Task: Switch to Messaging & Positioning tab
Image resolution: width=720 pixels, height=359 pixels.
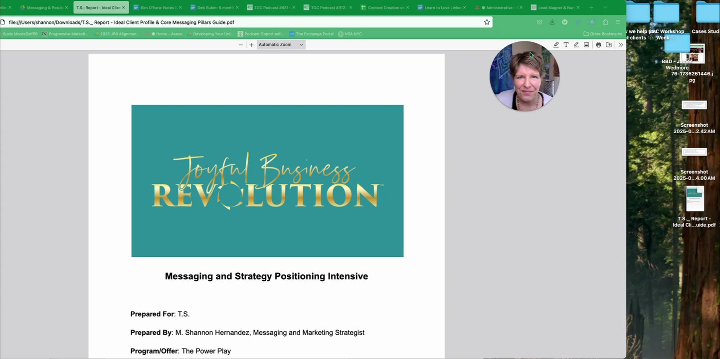Action: (x=44, y=7)
